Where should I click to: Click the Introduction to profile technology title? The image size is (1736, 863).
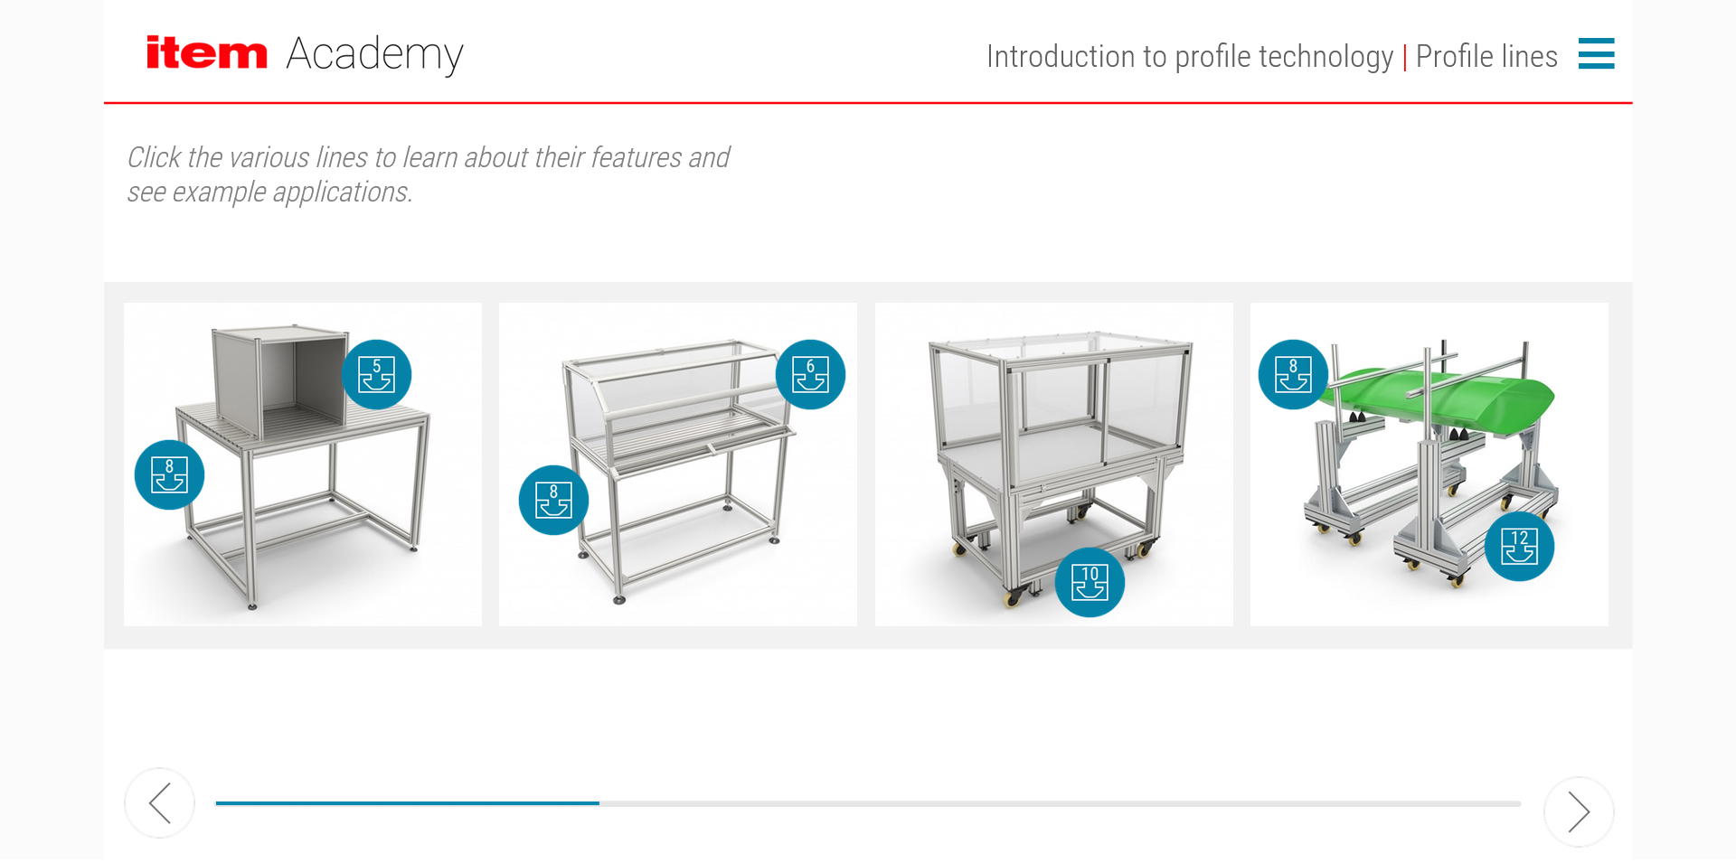[x=1189, y=56]
